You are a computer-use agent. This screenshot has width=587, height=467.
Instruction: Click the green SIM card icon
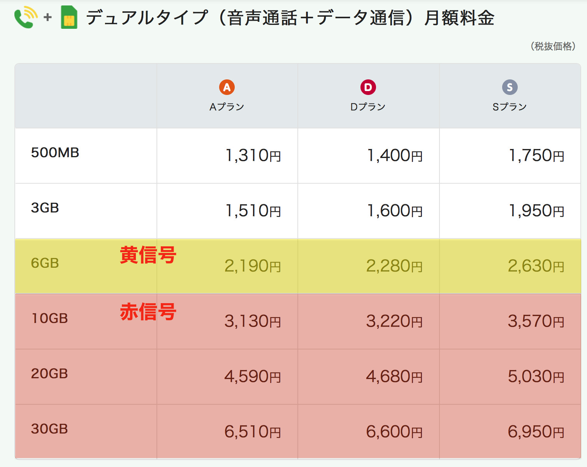pyautogui.click(x=69, y=18)
